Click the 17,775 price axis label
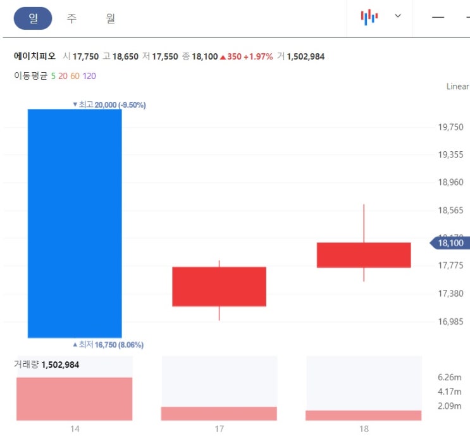 450,265
